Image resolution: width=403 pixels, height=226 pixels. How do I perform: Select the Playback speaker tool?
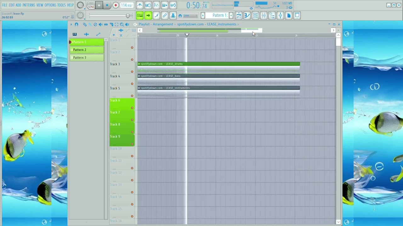(127, 24)
